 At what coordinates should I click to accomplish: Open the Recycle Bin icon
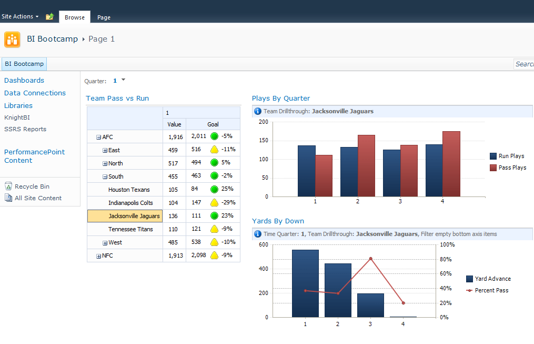[8, 186]
